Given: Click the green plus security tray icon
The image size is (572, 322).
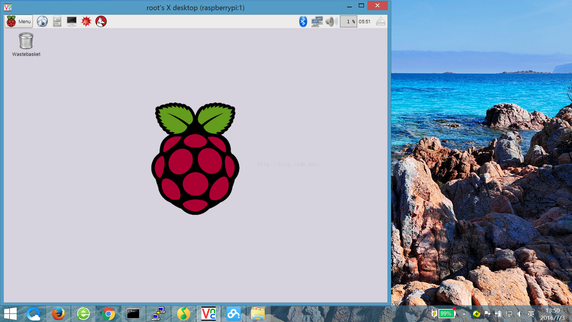Looking at the screenshot, I should click(x=476, y=314).
